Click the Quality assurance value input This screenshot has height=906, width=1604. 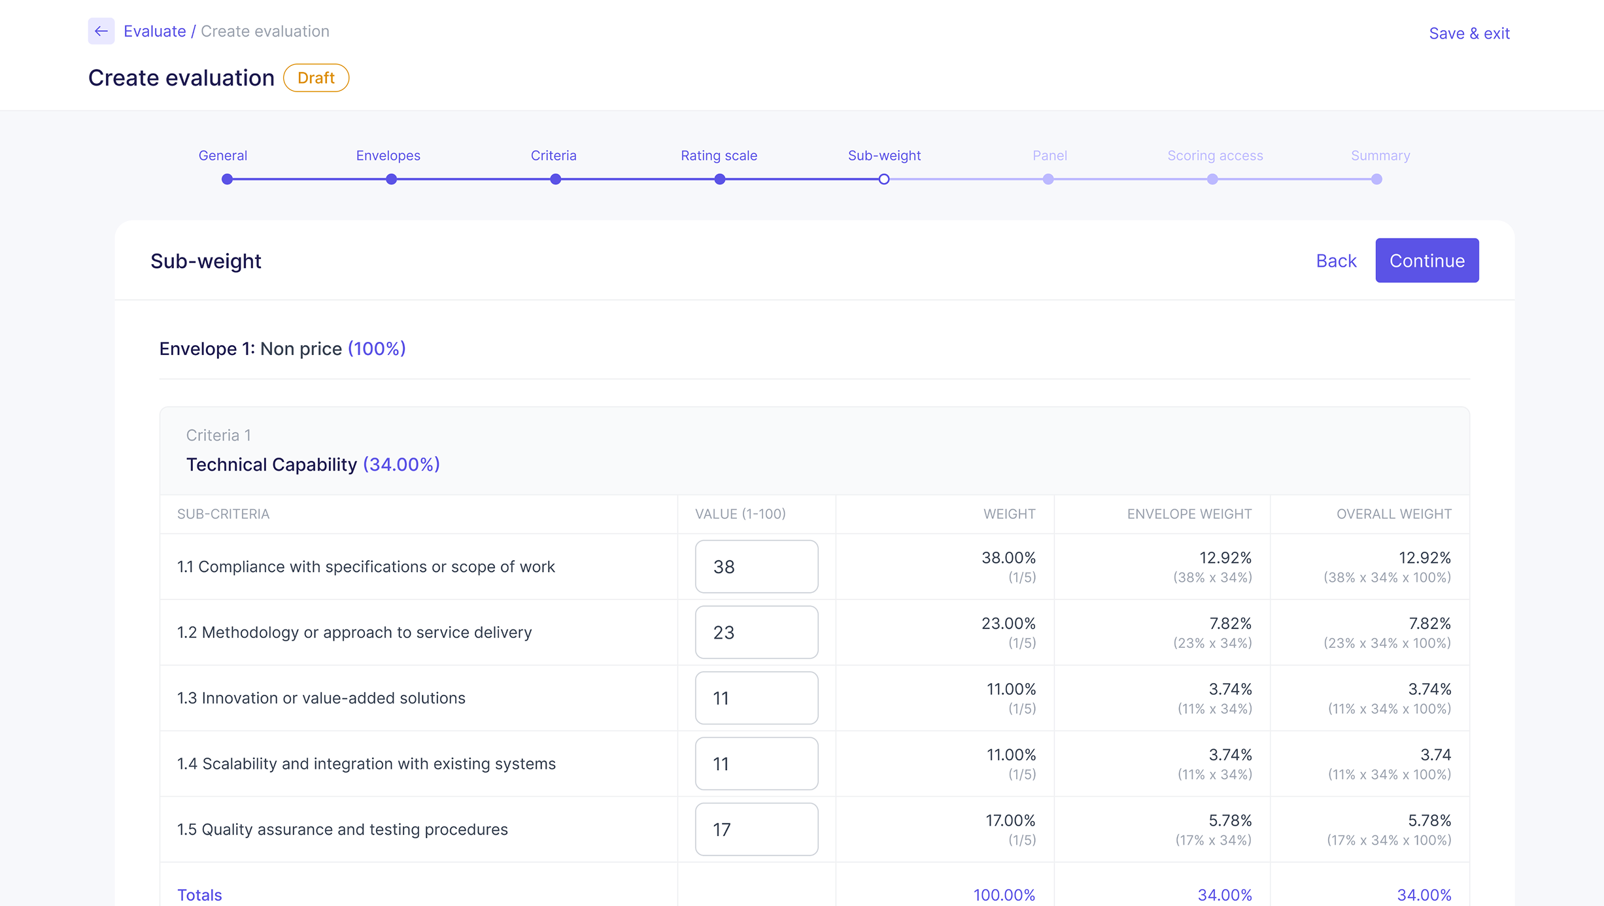[x=756, y=830]
